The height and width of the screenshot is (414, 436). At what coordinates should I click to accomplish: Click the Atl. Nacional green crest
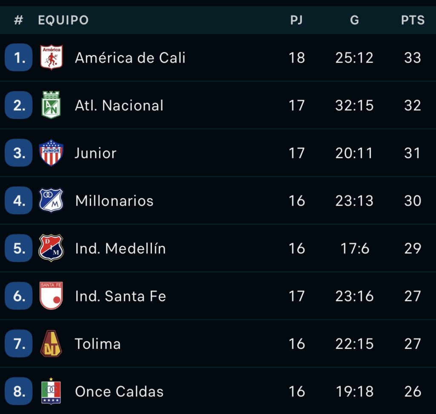[x=51, y=105]
